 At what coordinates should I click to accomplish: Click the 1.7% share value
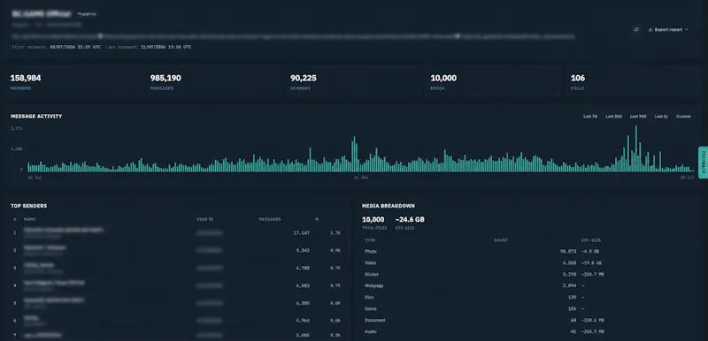coord(335,233)
